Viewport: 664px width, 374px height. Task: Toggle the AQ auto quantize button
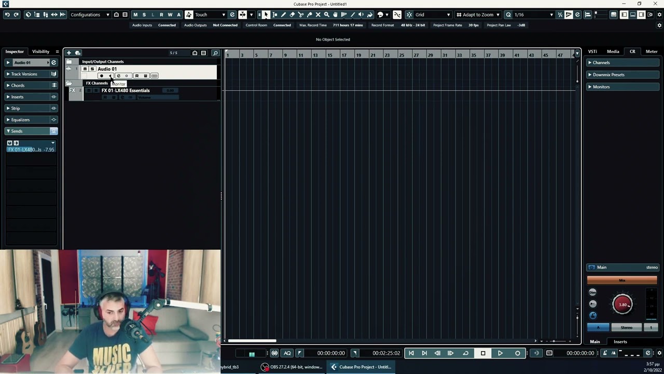click(x=287, y=353)
